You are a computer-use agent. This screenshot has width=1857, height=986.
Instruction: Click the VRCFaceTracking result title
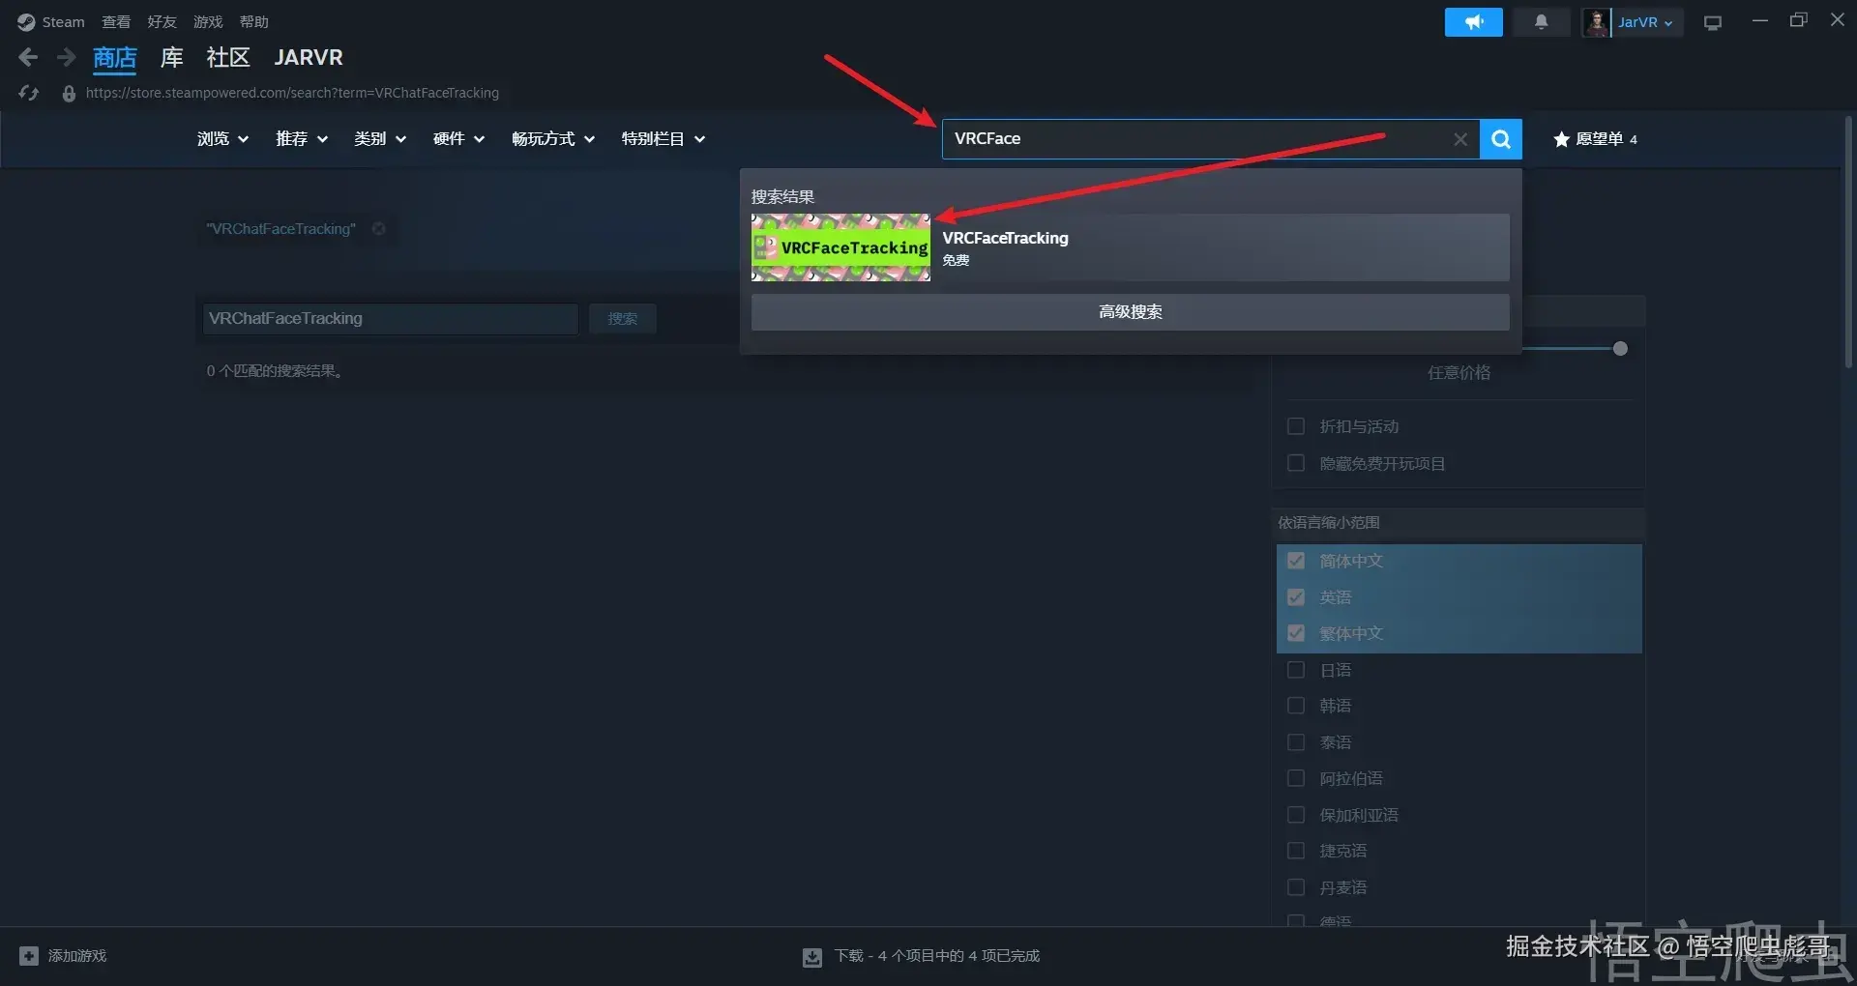(1006, 238)
